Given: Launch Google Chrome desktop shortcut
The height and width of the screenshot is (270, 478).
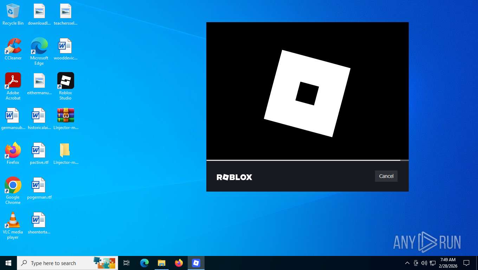Looking at the screenshot, I should (x=13, y=191).
